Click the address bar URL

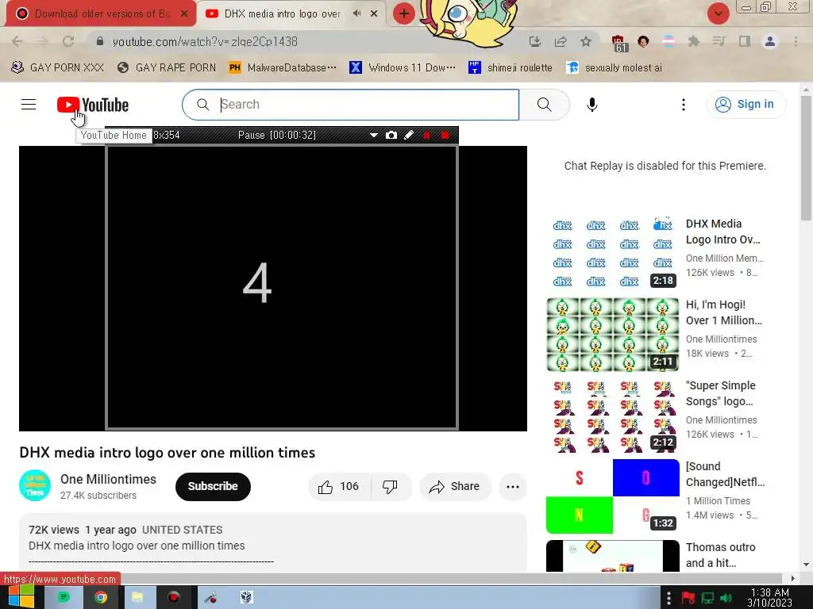[x=206, y=41]
